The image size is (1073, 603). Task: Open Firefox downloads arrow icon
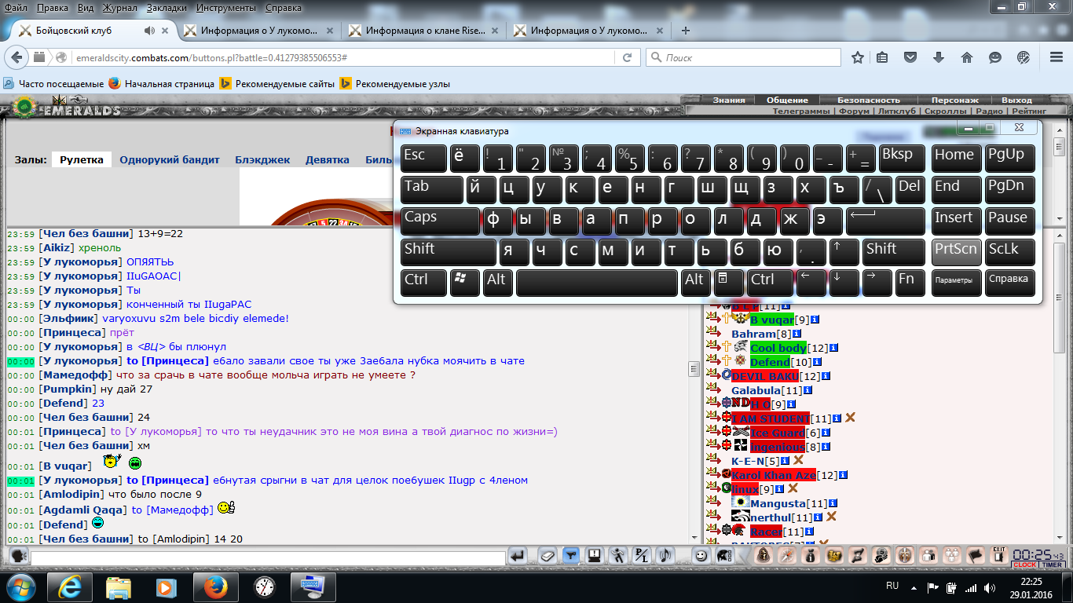[x=939, y=57]
